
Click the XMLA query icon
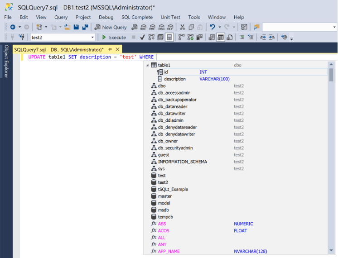161,27
